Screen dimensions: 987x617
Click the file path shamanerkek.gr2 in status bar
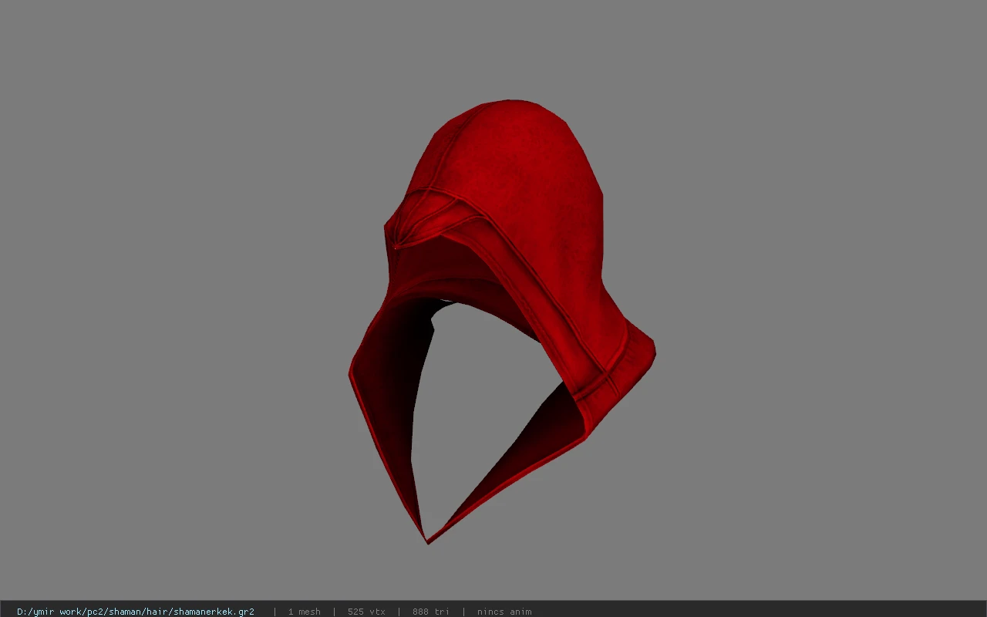pyautogui.click(x=136, y=612)
